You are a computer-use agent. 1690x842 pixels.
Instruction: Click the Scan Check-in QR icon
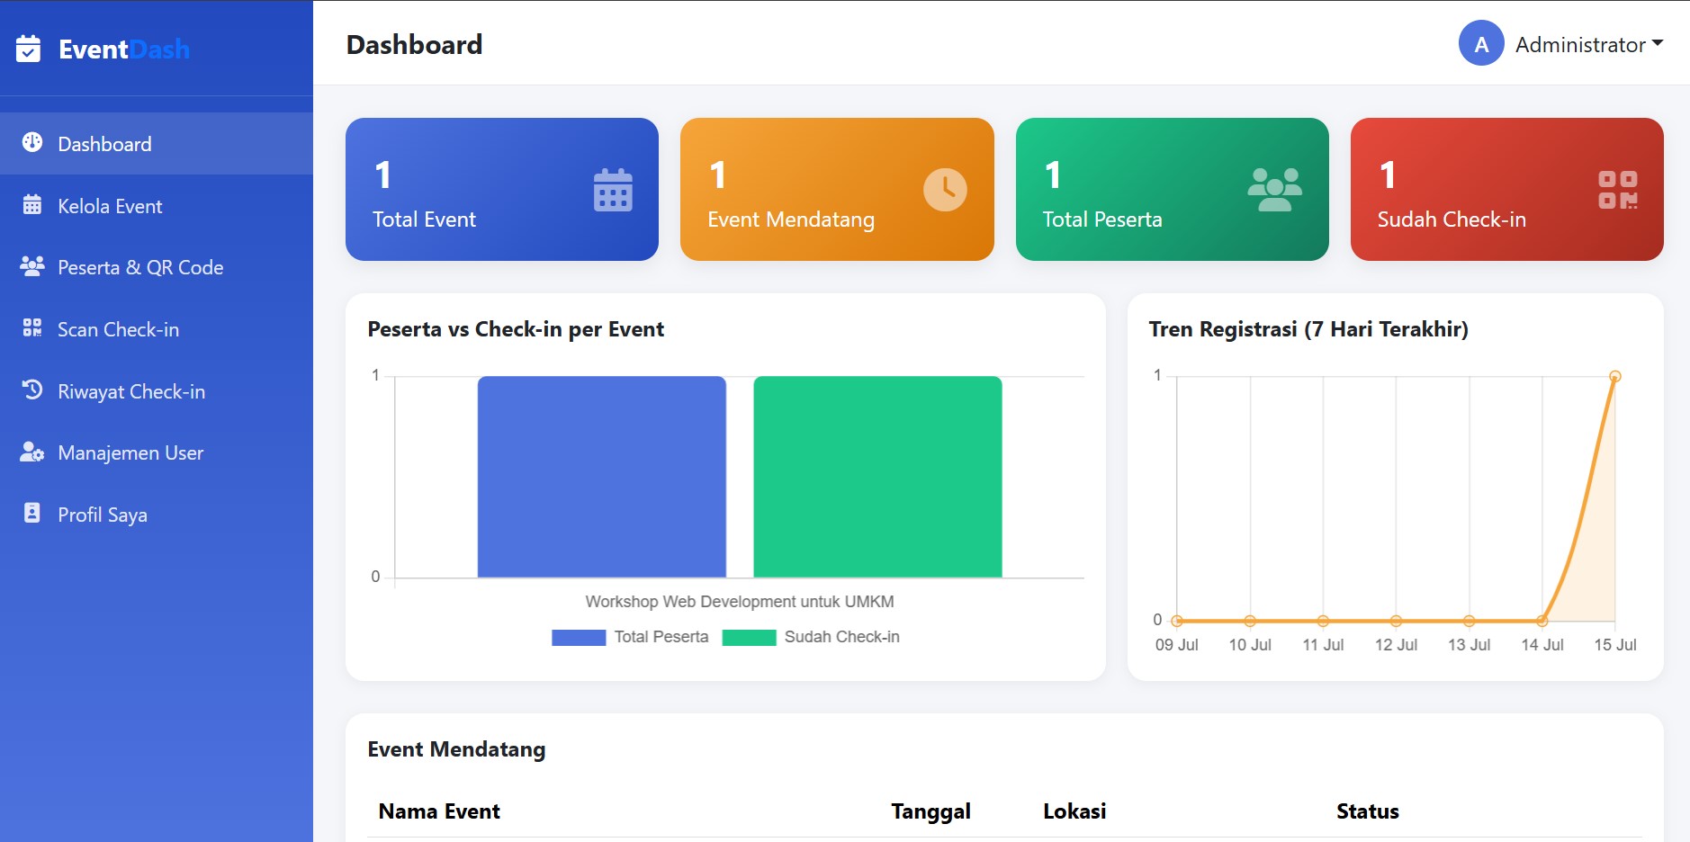click(32, 328)
